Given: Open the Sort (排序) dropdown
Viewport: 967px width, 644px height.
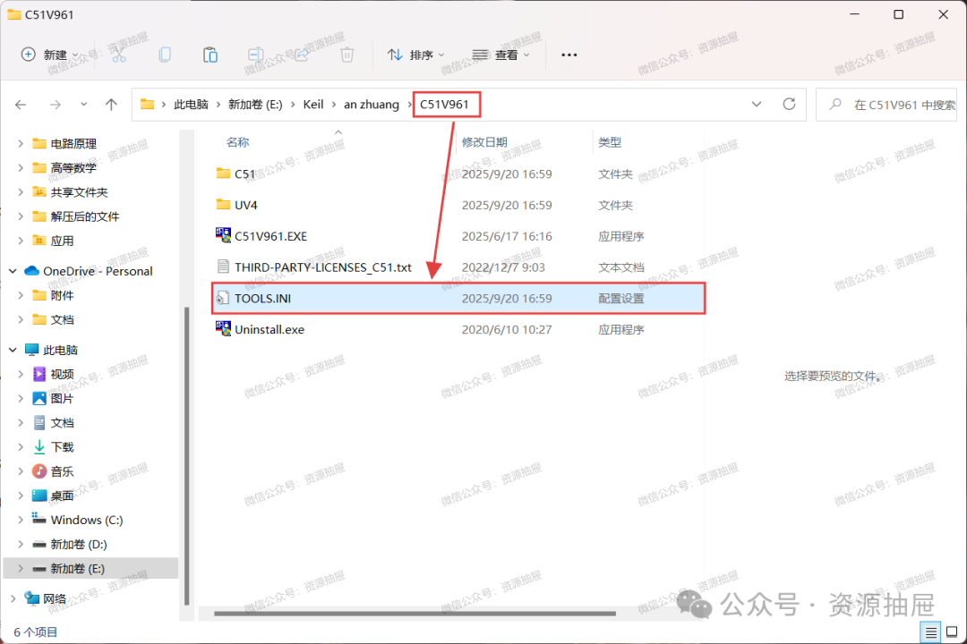Looking at the screenshot, I should pyautogui.click(x=415, y=55).
